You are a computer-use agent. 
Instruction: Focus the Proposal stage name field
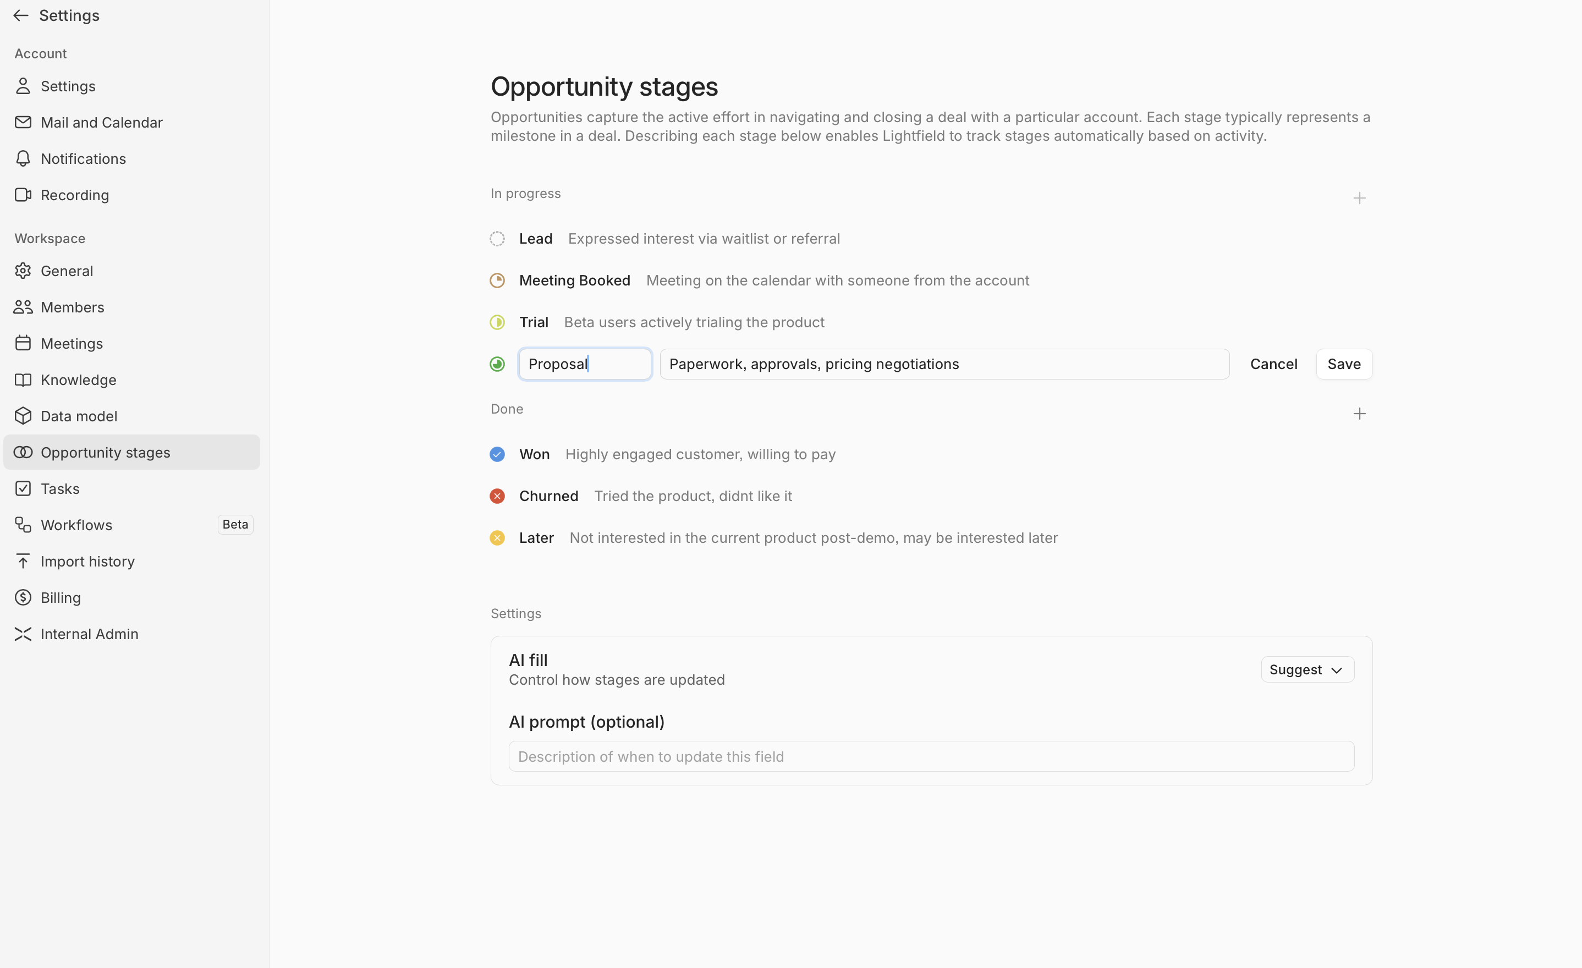[x=585, y=364]
